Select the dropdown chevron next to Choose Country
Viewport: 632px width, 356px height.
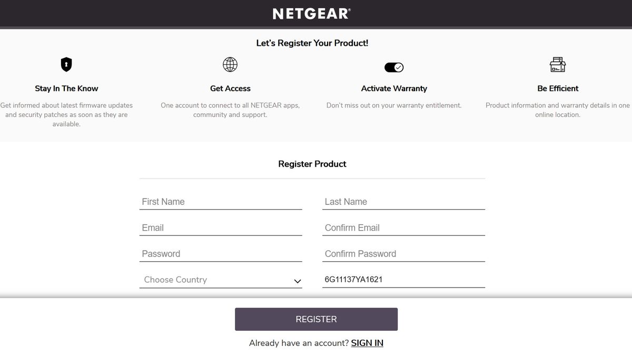point(297,281)
